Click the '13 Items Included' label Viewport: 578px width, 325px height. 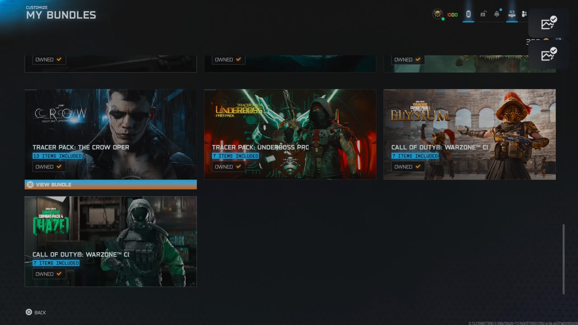pyautogui.click(x=57, y=156)
